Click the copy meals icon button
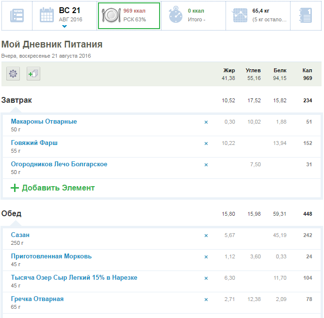This screenshot has width=324, height=318. pyautogui.click(x=33, y=74)
